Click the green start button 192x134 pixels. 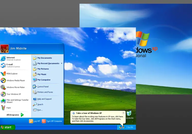coord(7,127)
